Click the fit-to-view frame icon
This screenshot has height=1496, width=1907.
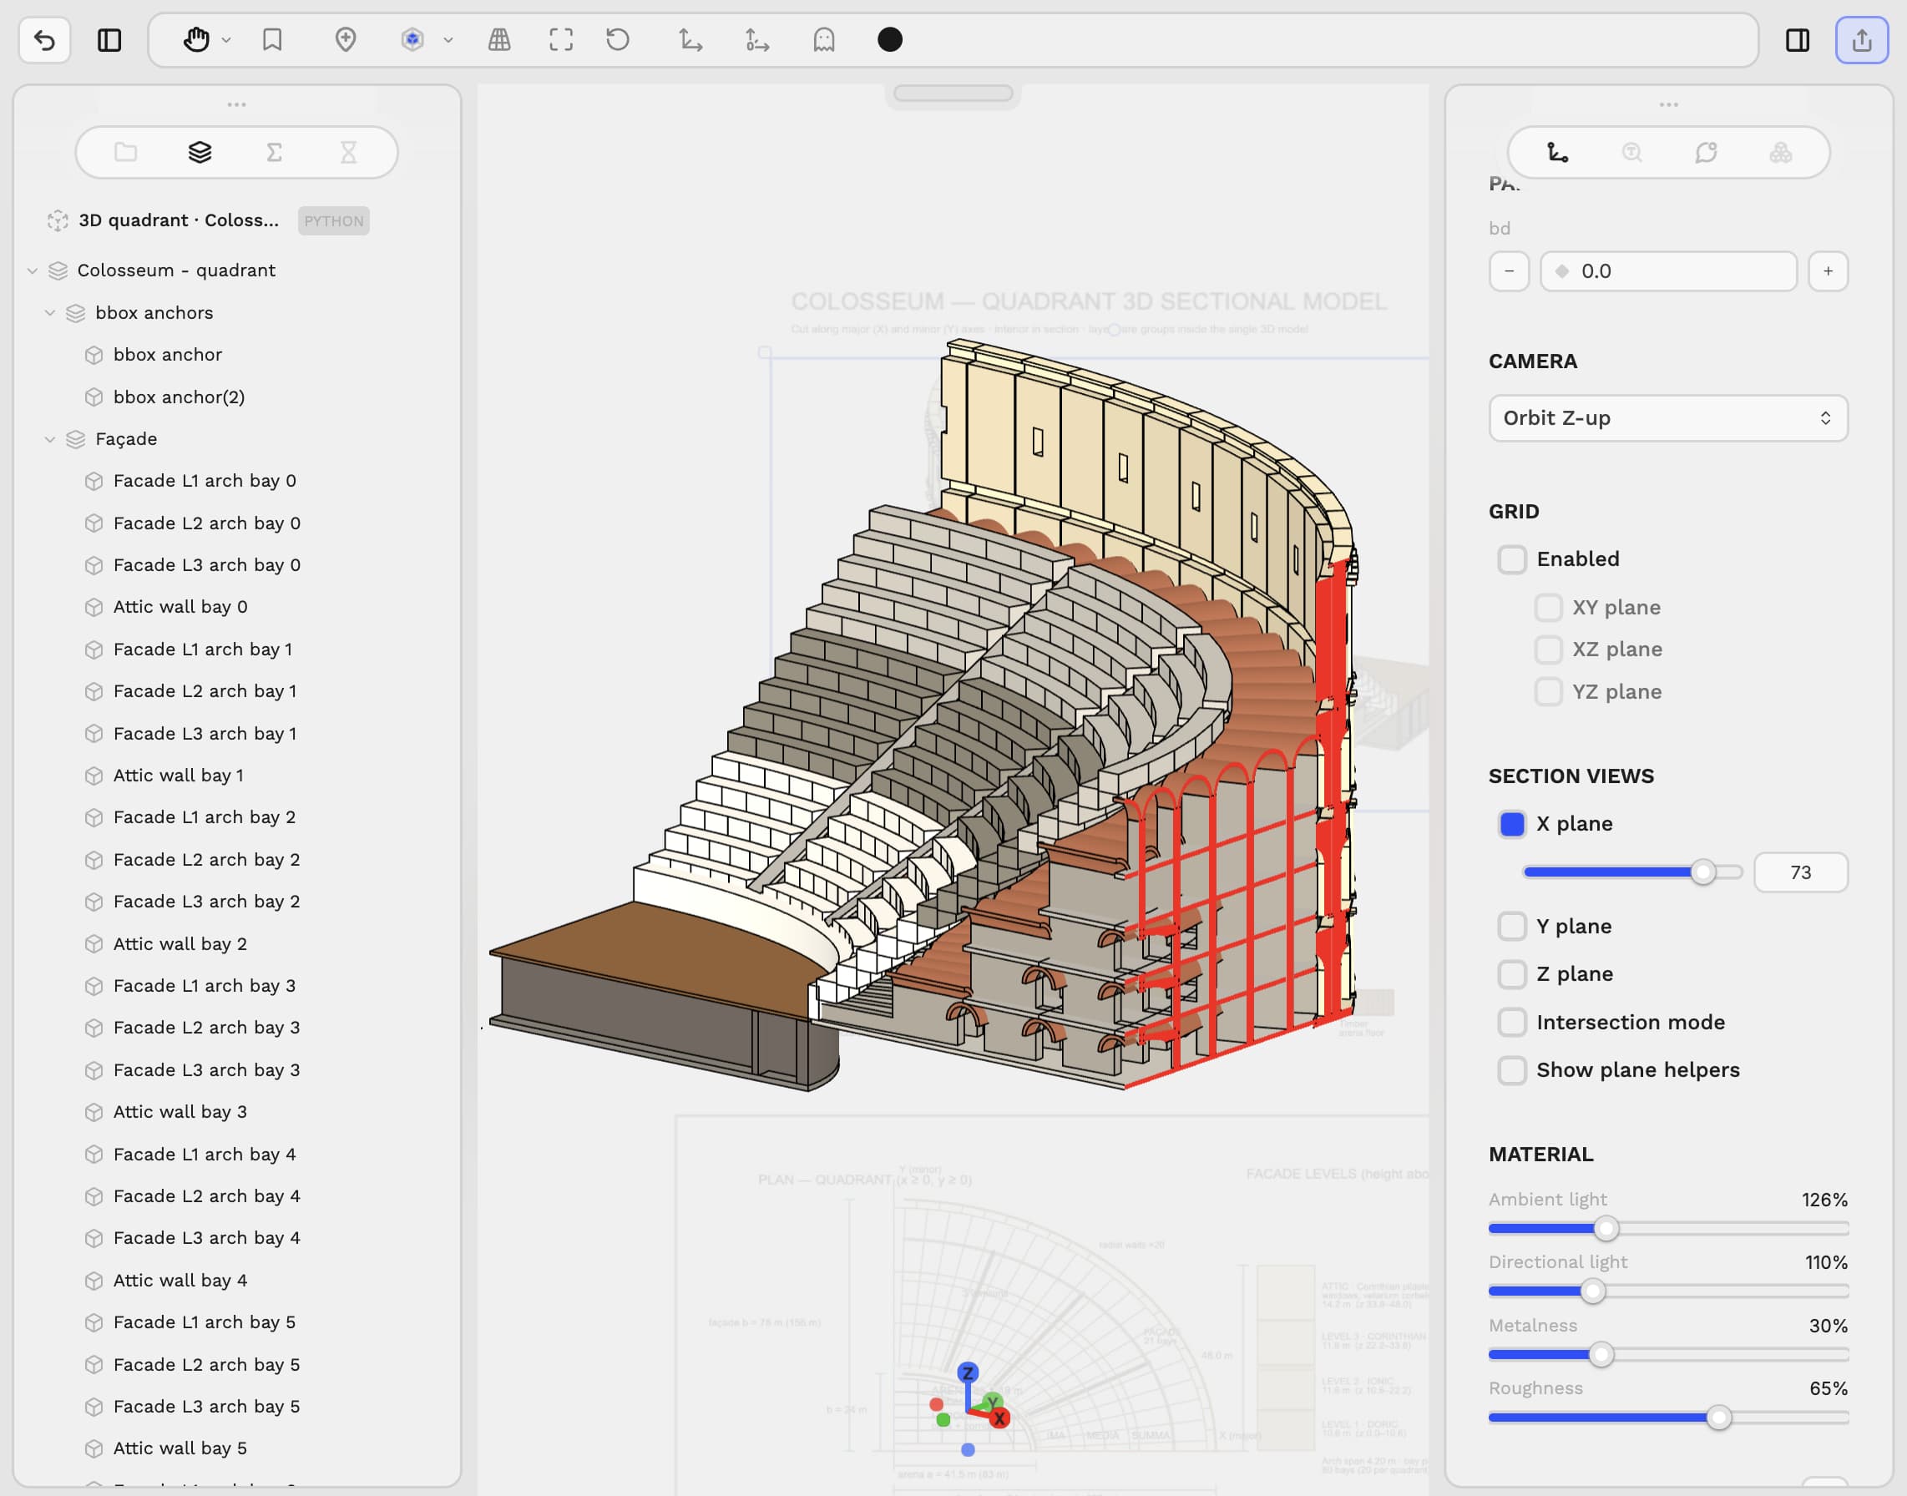tap(562, 39)
